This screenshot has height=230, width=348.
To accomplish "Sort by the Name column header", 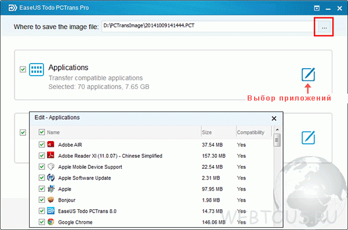I will [53, 132].
